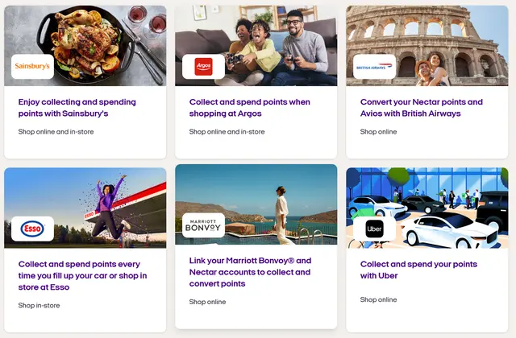Click the Esso logo badge
This screenshot has height=338, width=516.
coord(32,229)
